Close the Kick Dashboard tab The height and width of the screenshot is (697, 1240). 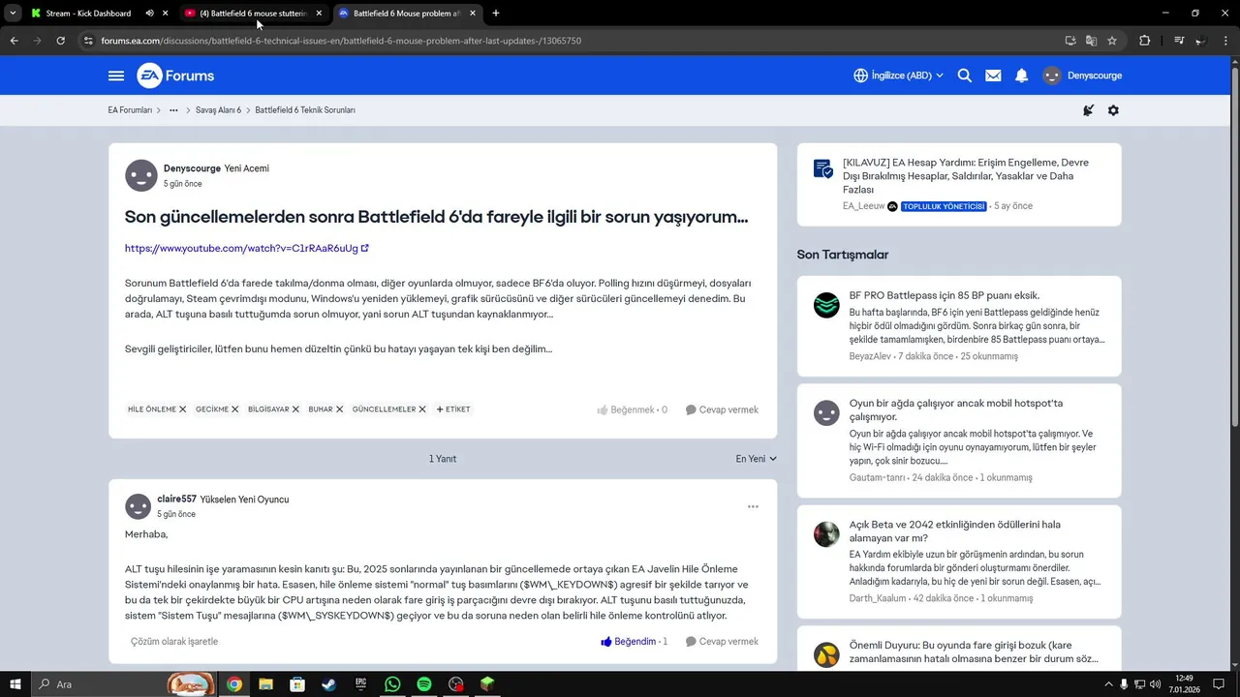coord(166,14)
